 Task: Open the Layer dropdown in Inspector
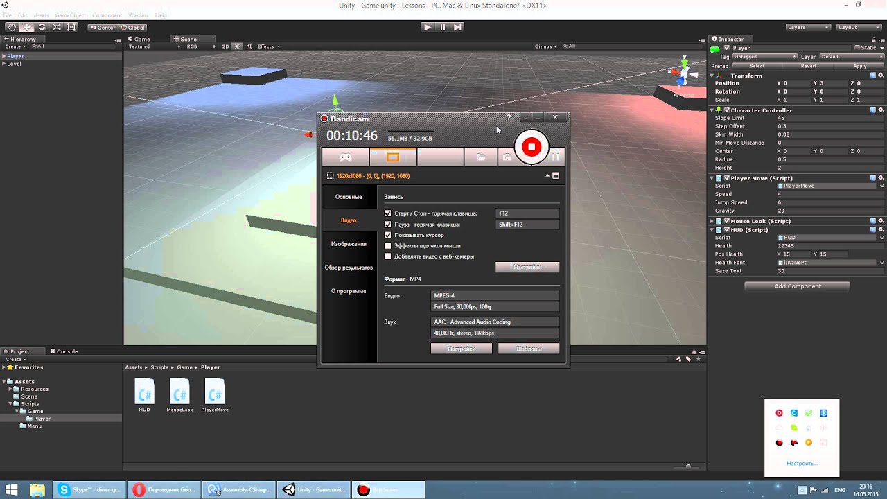click(x=851, y=57)
